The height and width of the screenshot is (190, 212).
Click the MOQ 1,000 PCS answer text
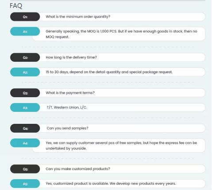121,34
